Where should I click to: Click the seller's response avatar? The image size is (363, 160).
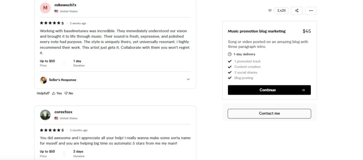pos(44,80)
